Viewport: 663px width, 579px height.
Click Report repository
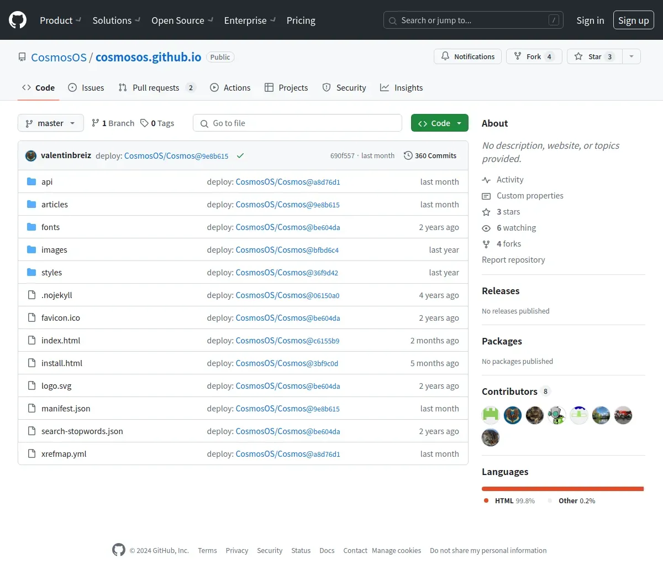click(x=513, y=260)
